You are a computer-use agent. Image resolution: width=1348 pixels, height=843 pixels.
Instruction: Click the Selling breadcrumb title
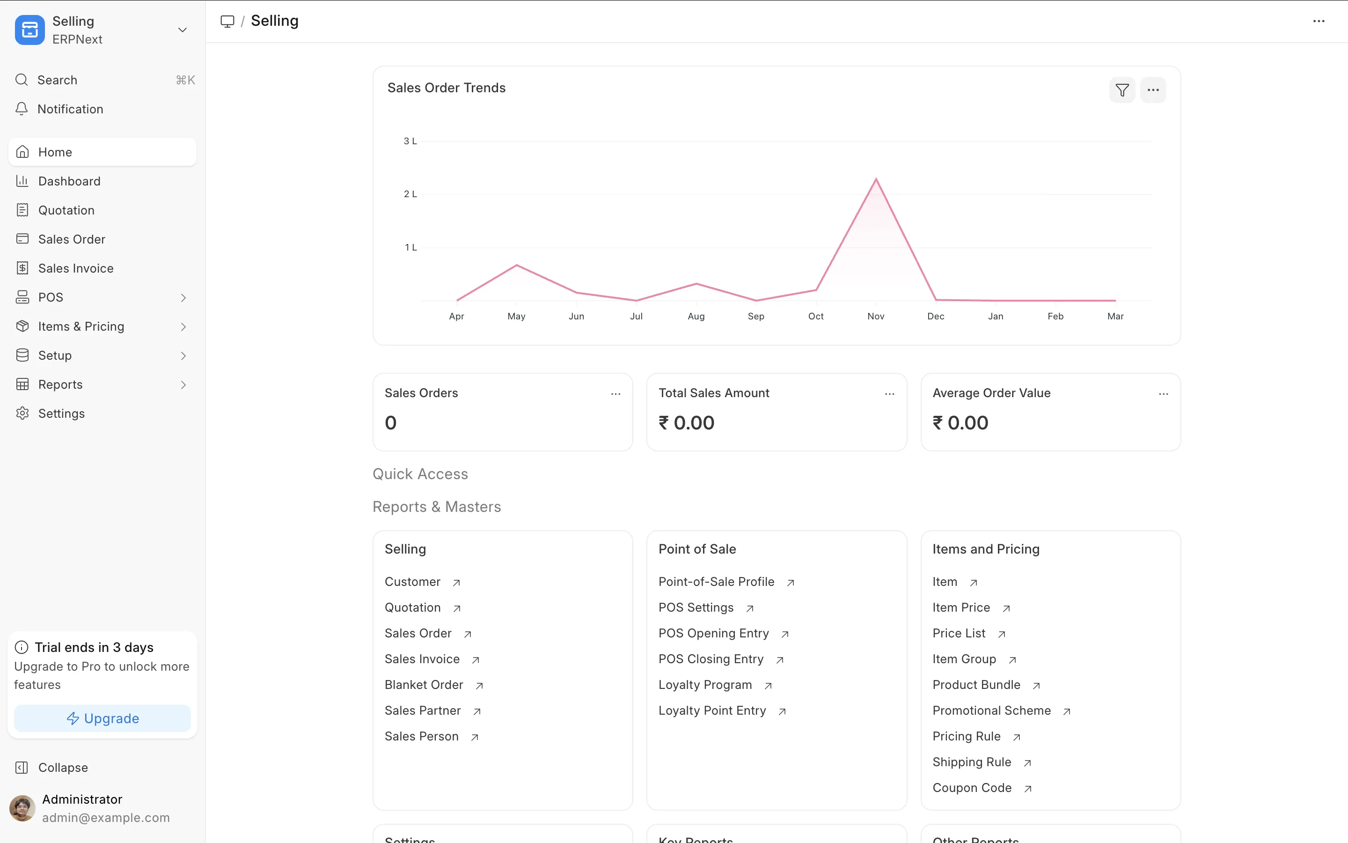[x=275, y=21]
